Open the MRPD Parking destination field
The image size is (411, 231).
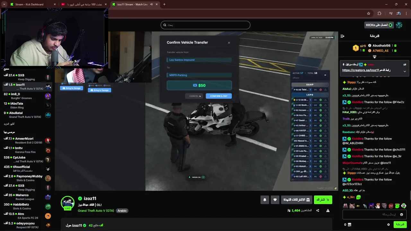199,75
